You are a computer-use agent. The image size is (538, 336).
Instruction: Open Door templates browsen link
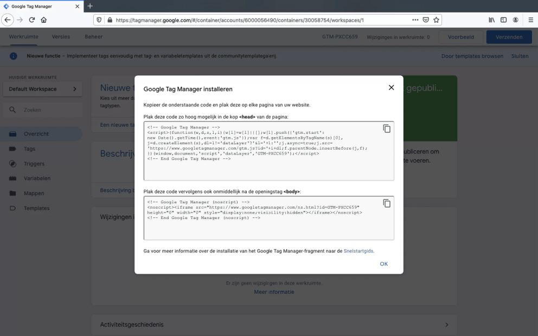pyautogui.click(x=472, y=56)
